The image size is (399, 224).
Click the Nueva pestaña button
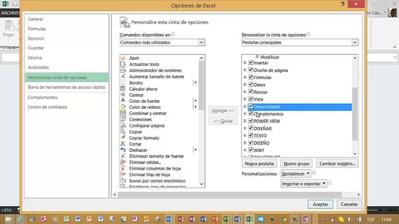[x=259, y=164]
